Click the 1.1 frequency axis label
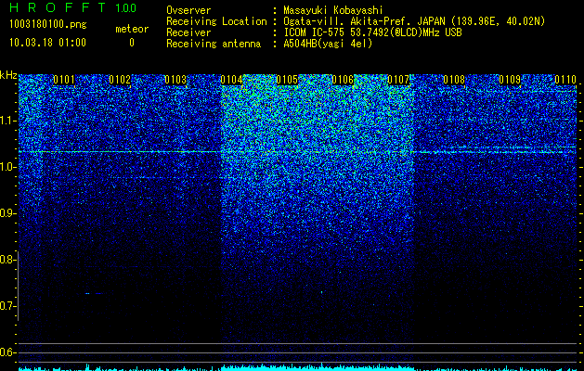The width and height of the screenshot is (584, 371). (7, 121)
